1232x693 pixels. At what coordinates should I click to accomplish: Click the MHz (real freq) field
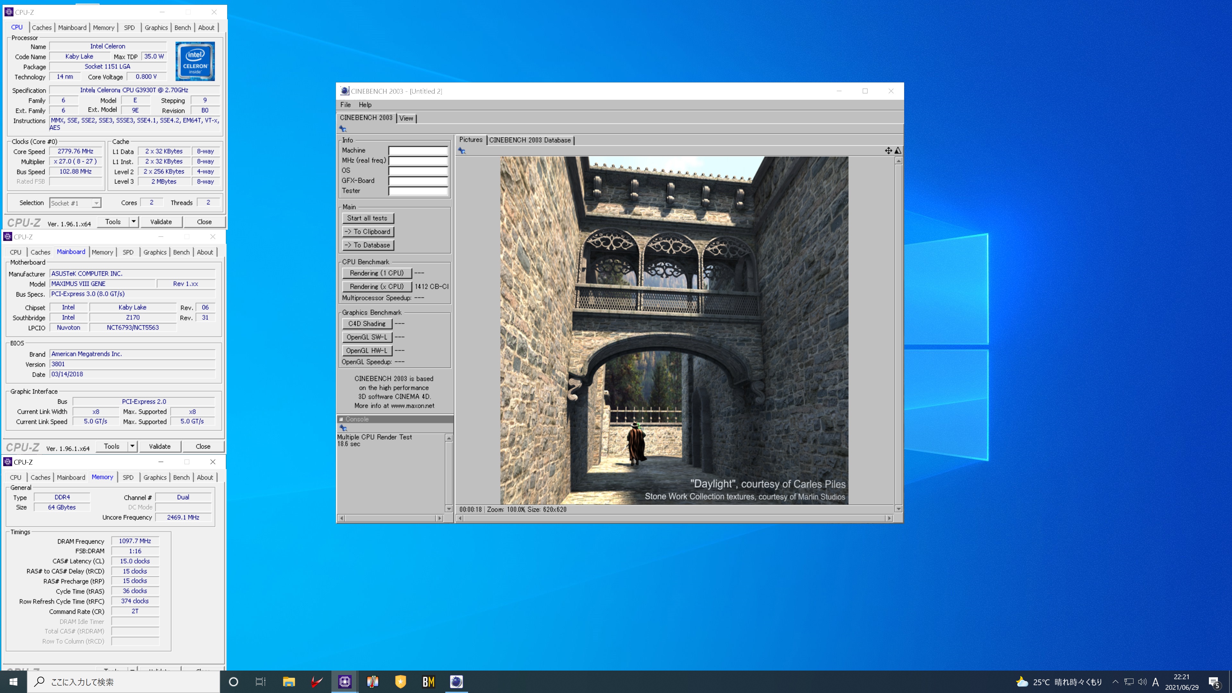pyautogui.click(x=418, y=161)
